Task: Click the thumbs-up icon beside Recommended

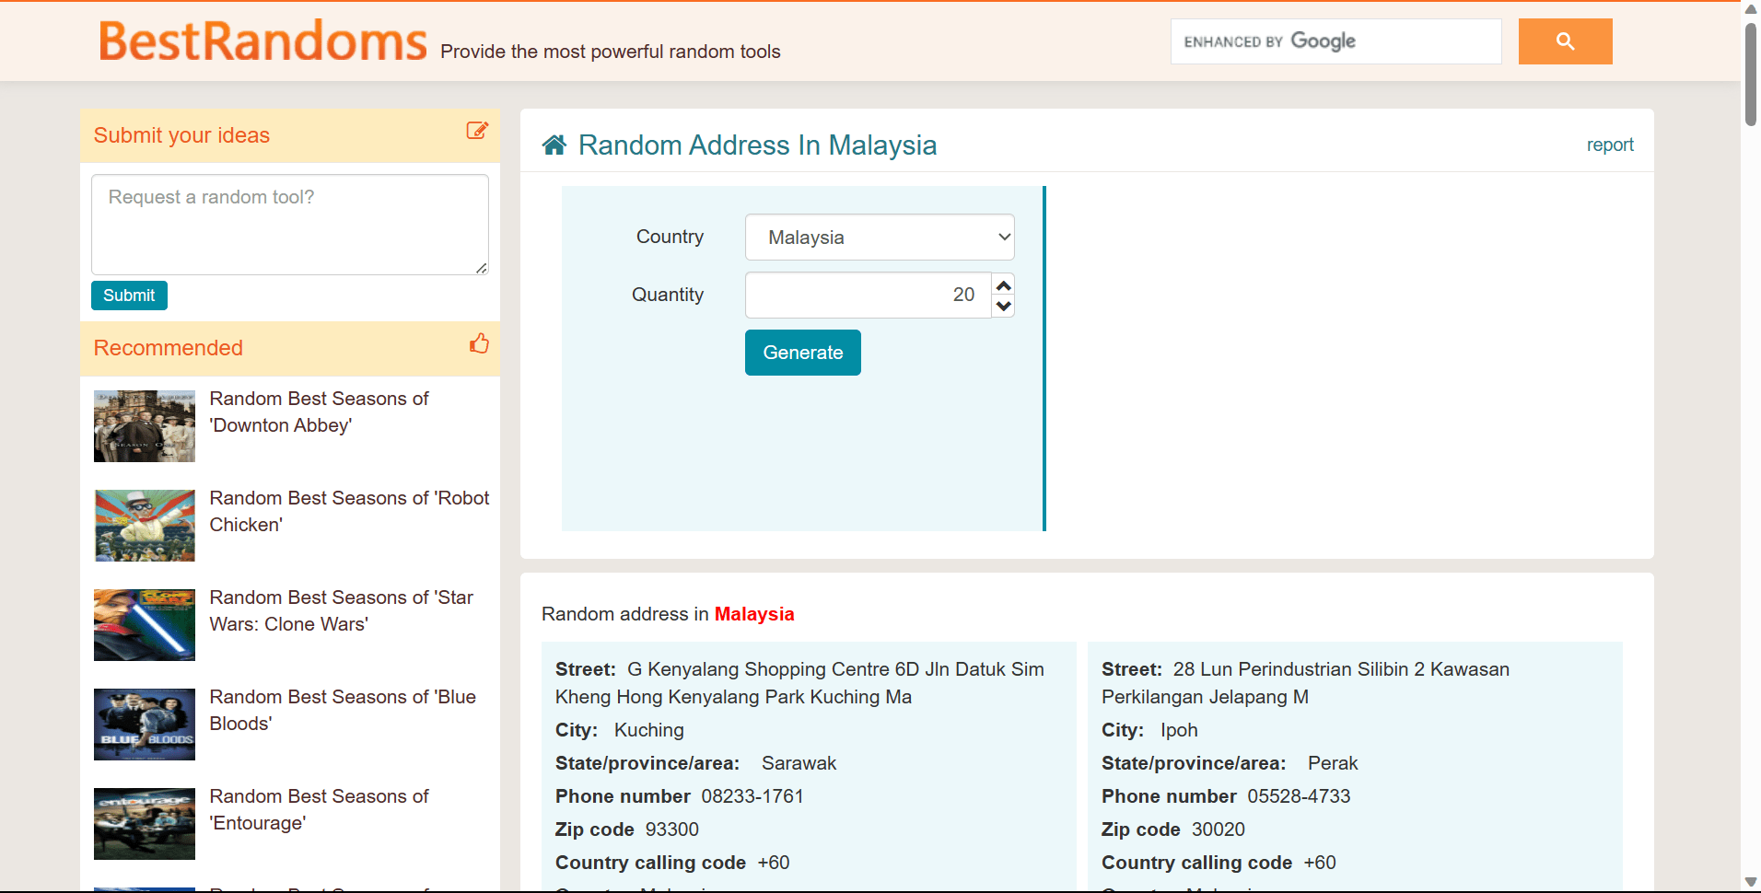Action: 479,344
